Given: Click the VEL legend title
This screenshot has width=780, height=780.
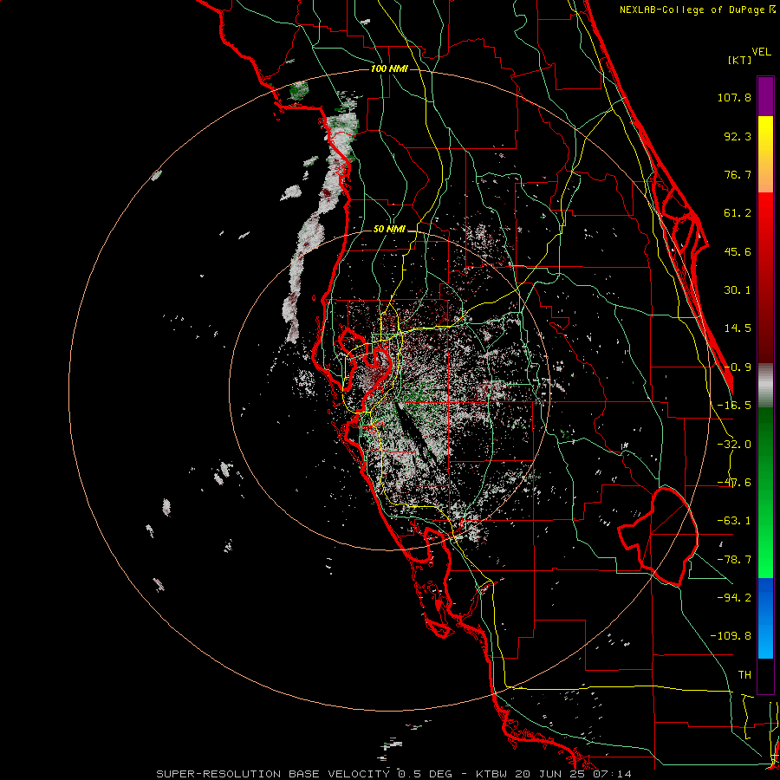Looking at the screenshot, I should click(x=761, y=51).
